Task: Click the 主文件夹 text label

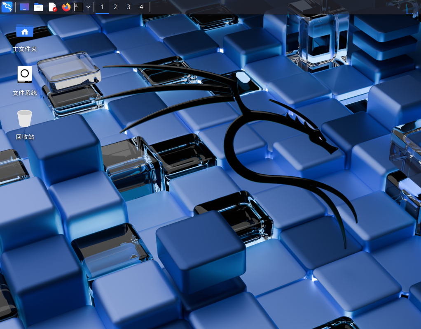Action: point(25,49)
